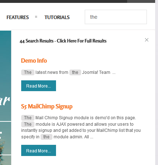Click the teal banner image beside the results
Viewport: 158px width, 165px height.
[5, 76]
